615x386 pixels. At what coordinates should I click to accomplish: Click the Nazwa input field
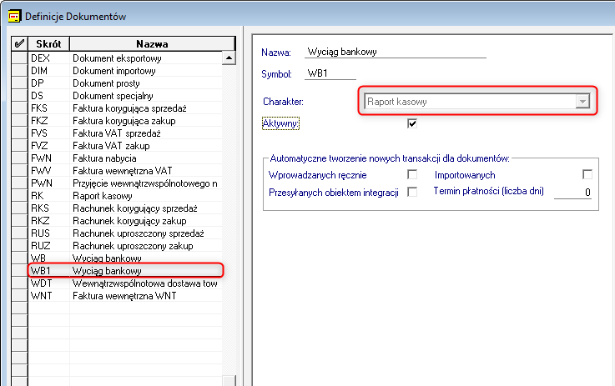coord(395,52)
